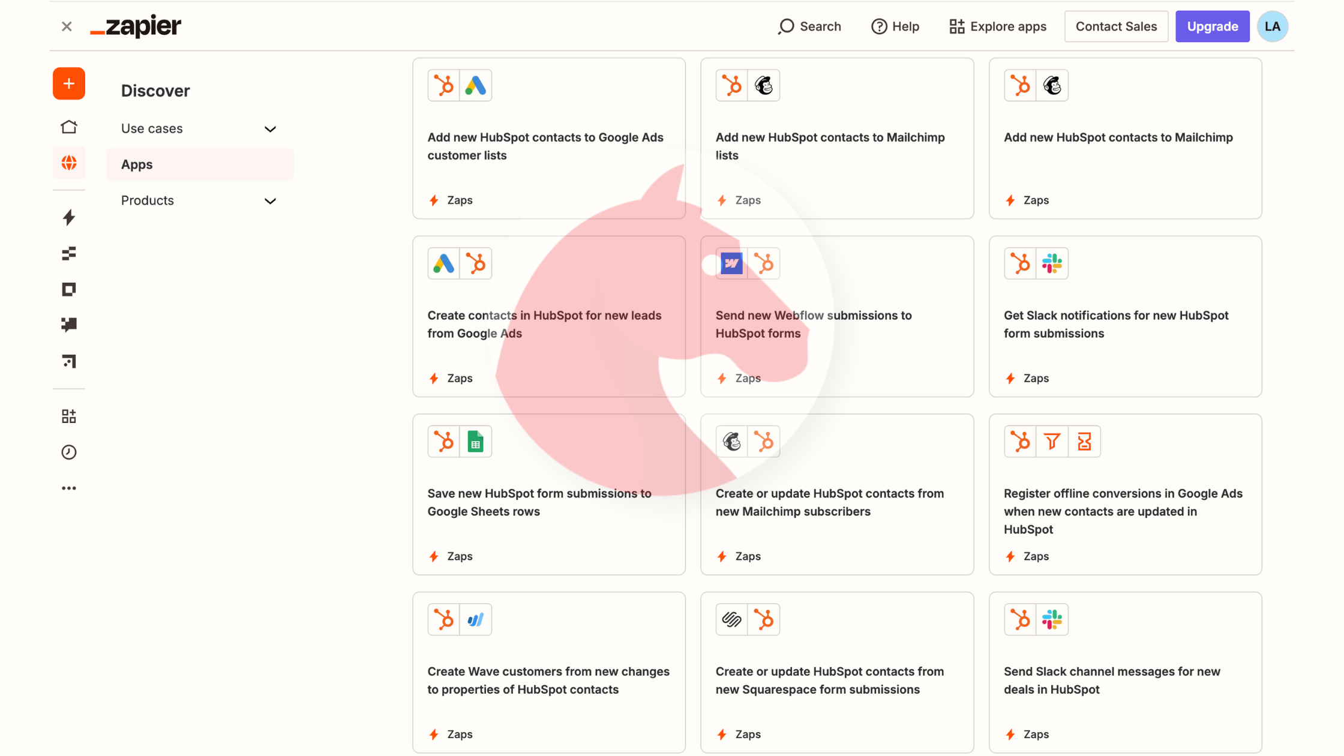Open Canvas icon in left sidebar
This screenshot has height=756, width=1344.
[69, 361]
